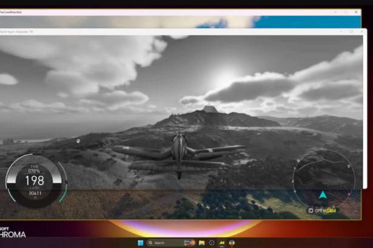Viewport: 373px width, 248px height.
Task: Click the N compass marker on the minimap
Action: [349, 166]
